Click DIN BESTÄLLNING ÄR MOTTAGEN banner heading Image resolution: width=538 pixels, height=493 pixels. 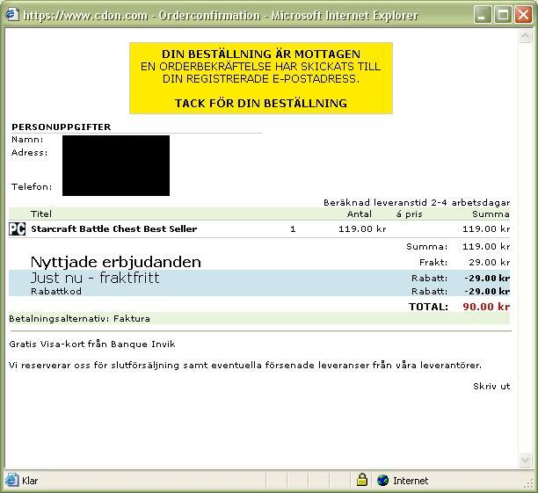[261, 54]
